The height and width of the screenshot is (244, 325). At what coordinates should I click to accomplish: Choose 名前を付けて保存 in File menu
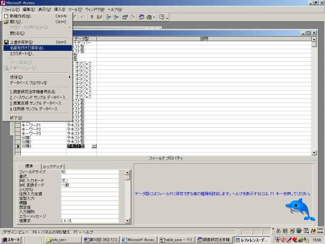37,48
